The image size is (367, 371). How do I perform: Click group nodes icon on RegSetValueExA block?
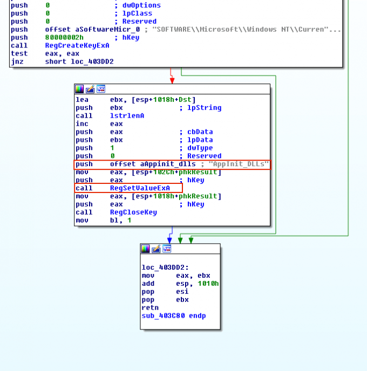(101, 89)
